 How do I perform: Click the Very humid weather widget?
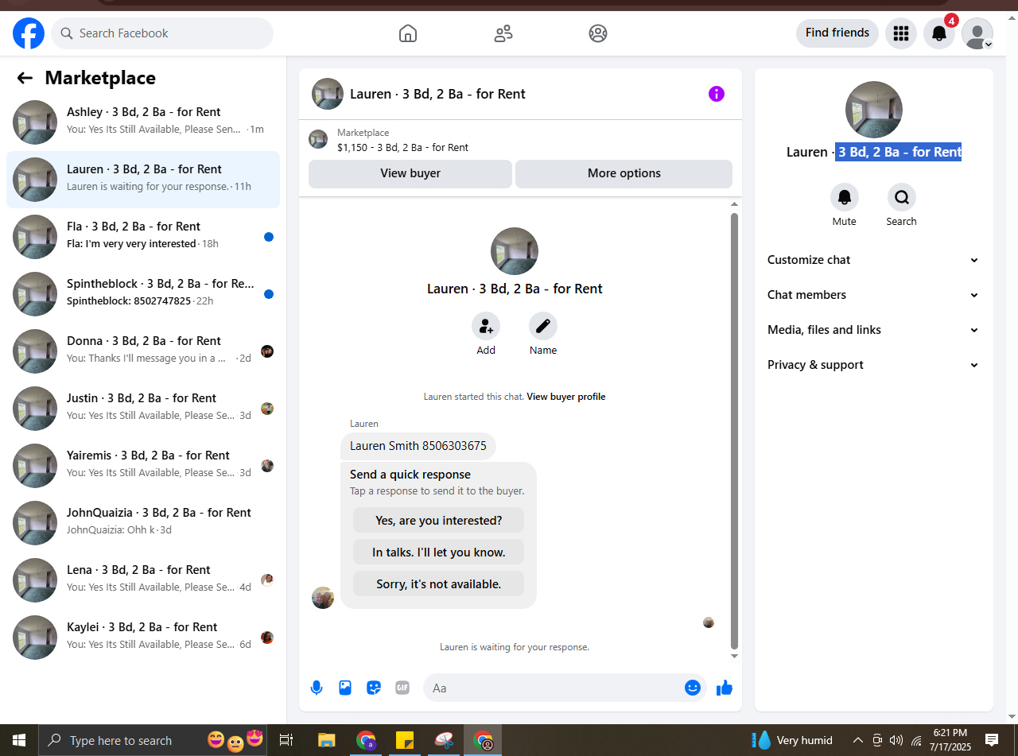click(793, 740)
